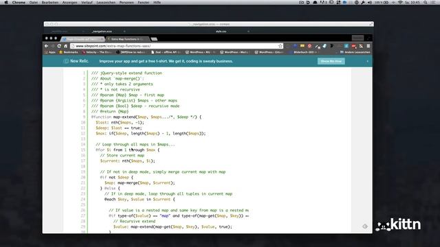Click the New Relic banner text about free t-shirt

[166, 61]
